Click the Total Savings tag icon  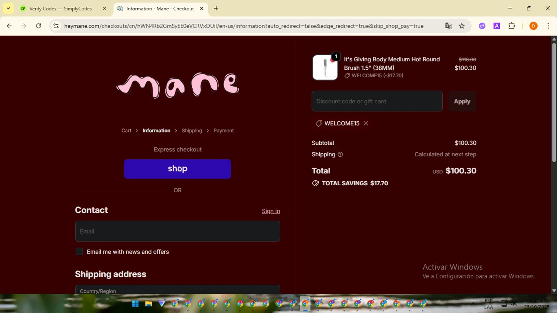click(x=315, y=183)
